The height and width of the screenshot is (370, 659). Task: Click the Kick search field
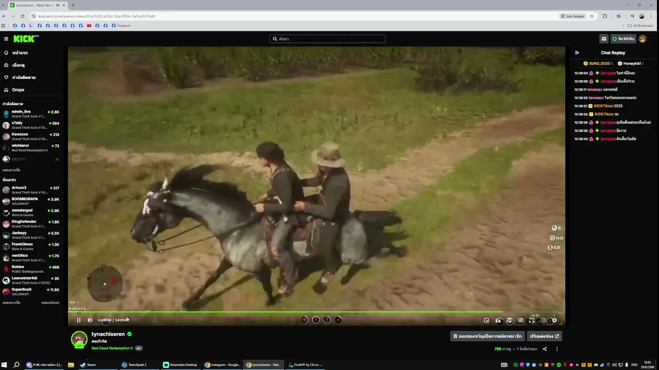click(x=327, y=39)
